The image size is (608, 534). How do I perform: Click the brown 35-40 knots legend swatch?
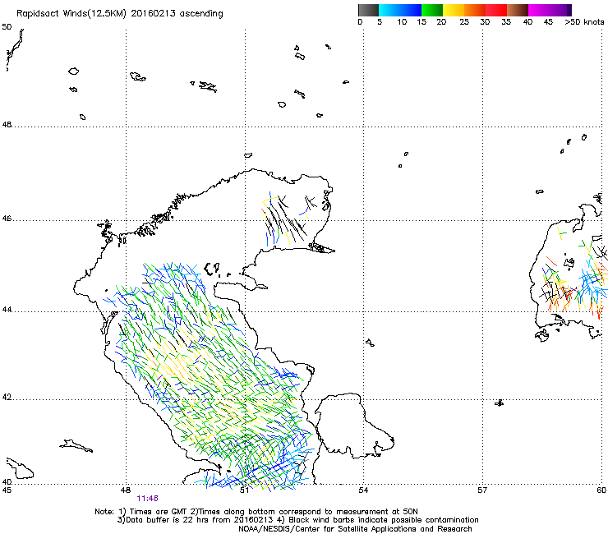click(x=518, y=10)
